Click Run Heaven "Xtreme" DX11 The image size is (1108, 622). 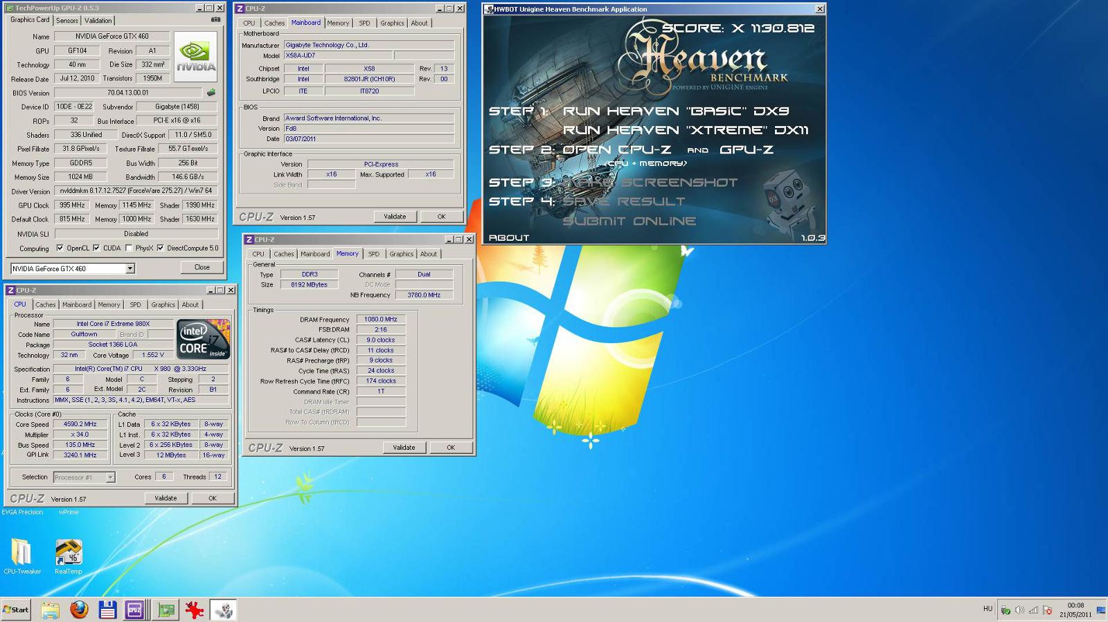(x=685, y=130)
